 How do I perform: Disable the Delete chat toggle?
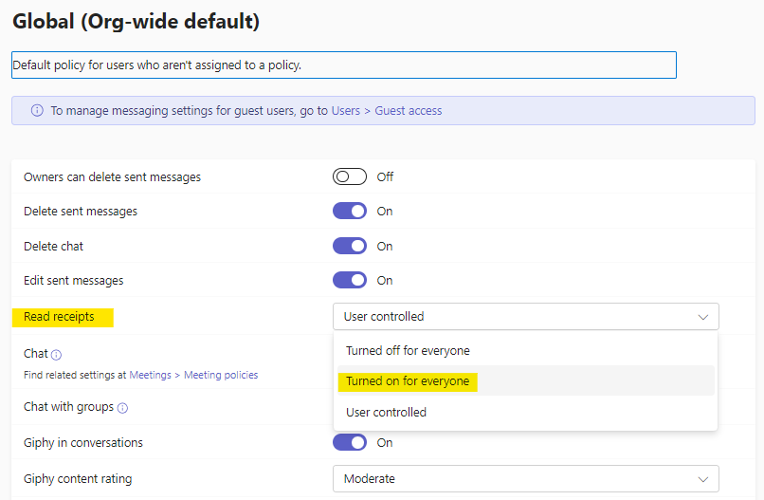349,246
